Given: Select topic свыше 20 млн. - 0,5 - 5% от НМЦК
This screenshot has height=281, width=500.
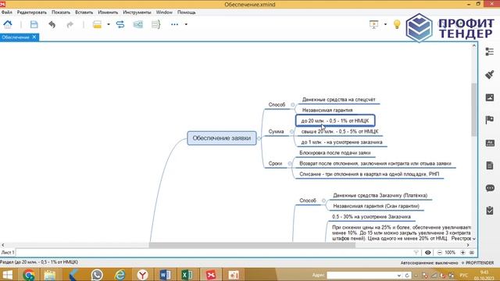Looking at the screenshot, I should tap(340, 131).
